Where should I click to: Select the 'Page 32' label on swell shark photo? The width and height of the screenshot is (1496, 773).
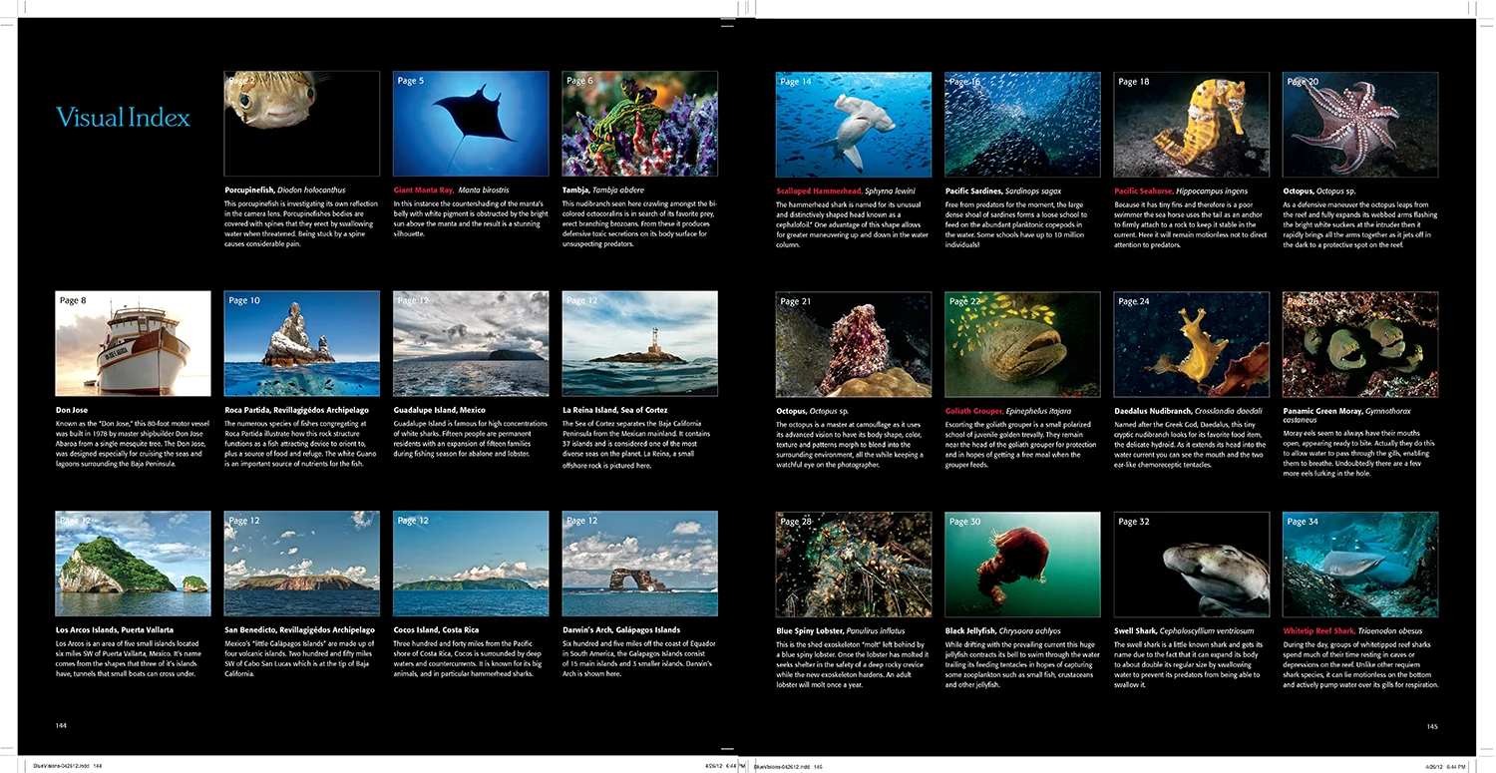pos(1133,521)
